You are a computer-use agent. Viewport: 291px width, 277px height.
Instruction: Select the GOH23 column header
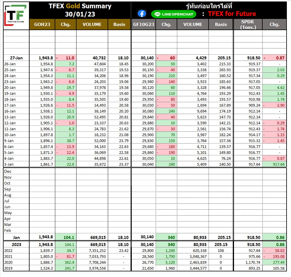pos(42,24)
